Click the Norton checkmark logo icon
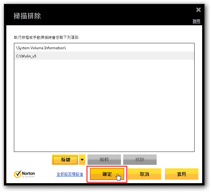The height and width of the screenshot is (192, 211). point(18,174)
